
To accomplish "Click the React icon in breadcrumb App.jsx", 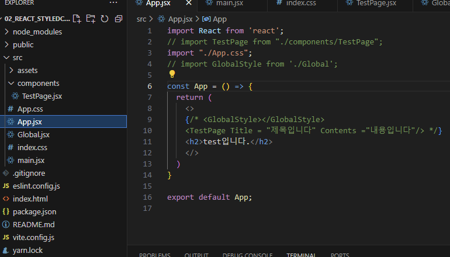I will point(161,19).
